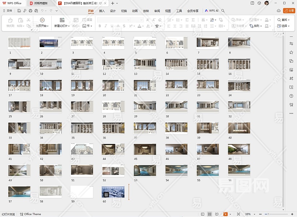The width and height of the screenshot is (297, 217).
Task: Click the New Slide icon
Action: click(x=62, y=20)
